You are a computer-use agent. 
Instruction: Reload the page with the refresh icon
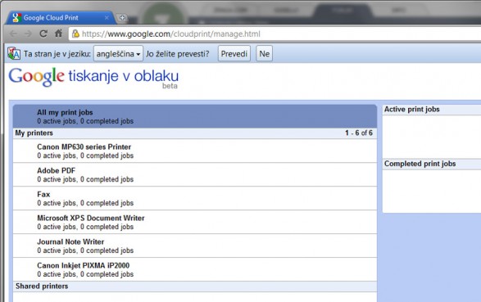click(43, 34)
